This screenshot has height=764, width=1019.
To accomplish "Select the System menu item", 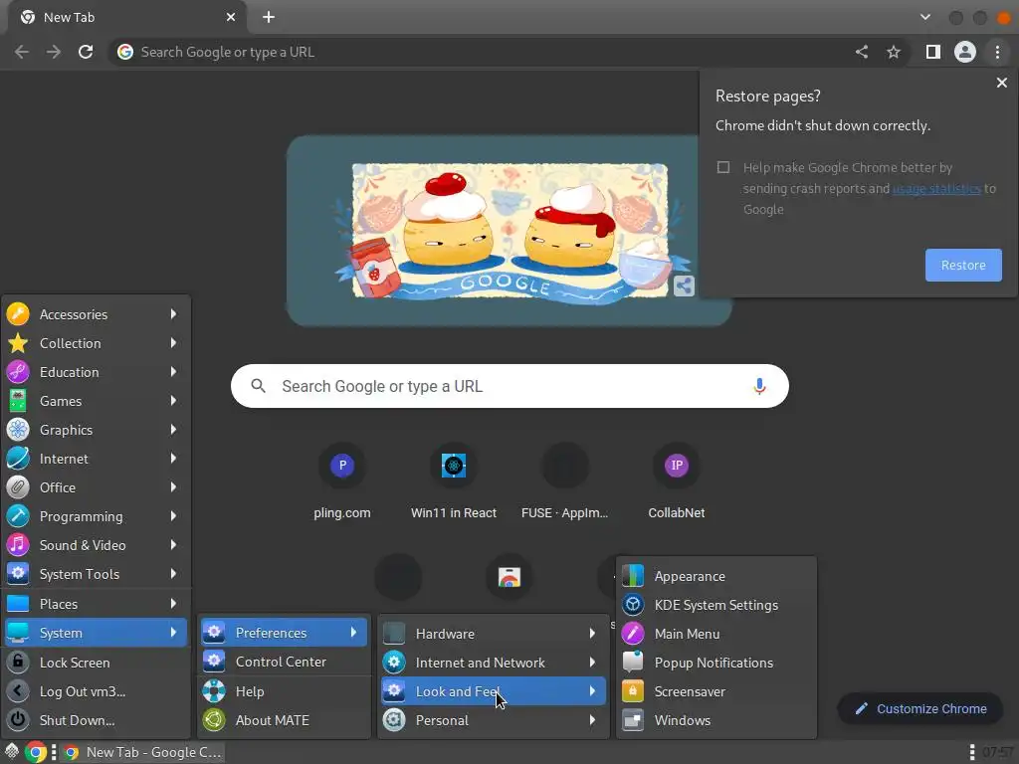I will 96,633.
